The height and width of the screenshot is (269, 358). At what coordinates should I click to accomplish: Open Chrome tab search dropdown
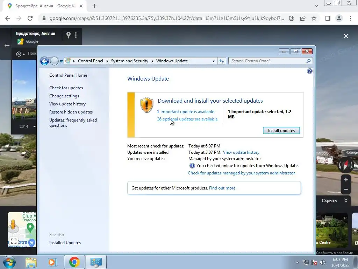click(316, 6)
